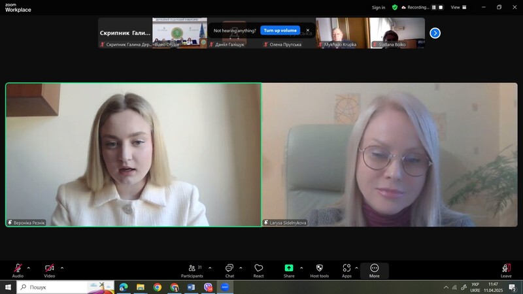Image resolution: width=523 pixels, height=294 pixels.
Task: Pause the recording
Action: tap(434, 7)
